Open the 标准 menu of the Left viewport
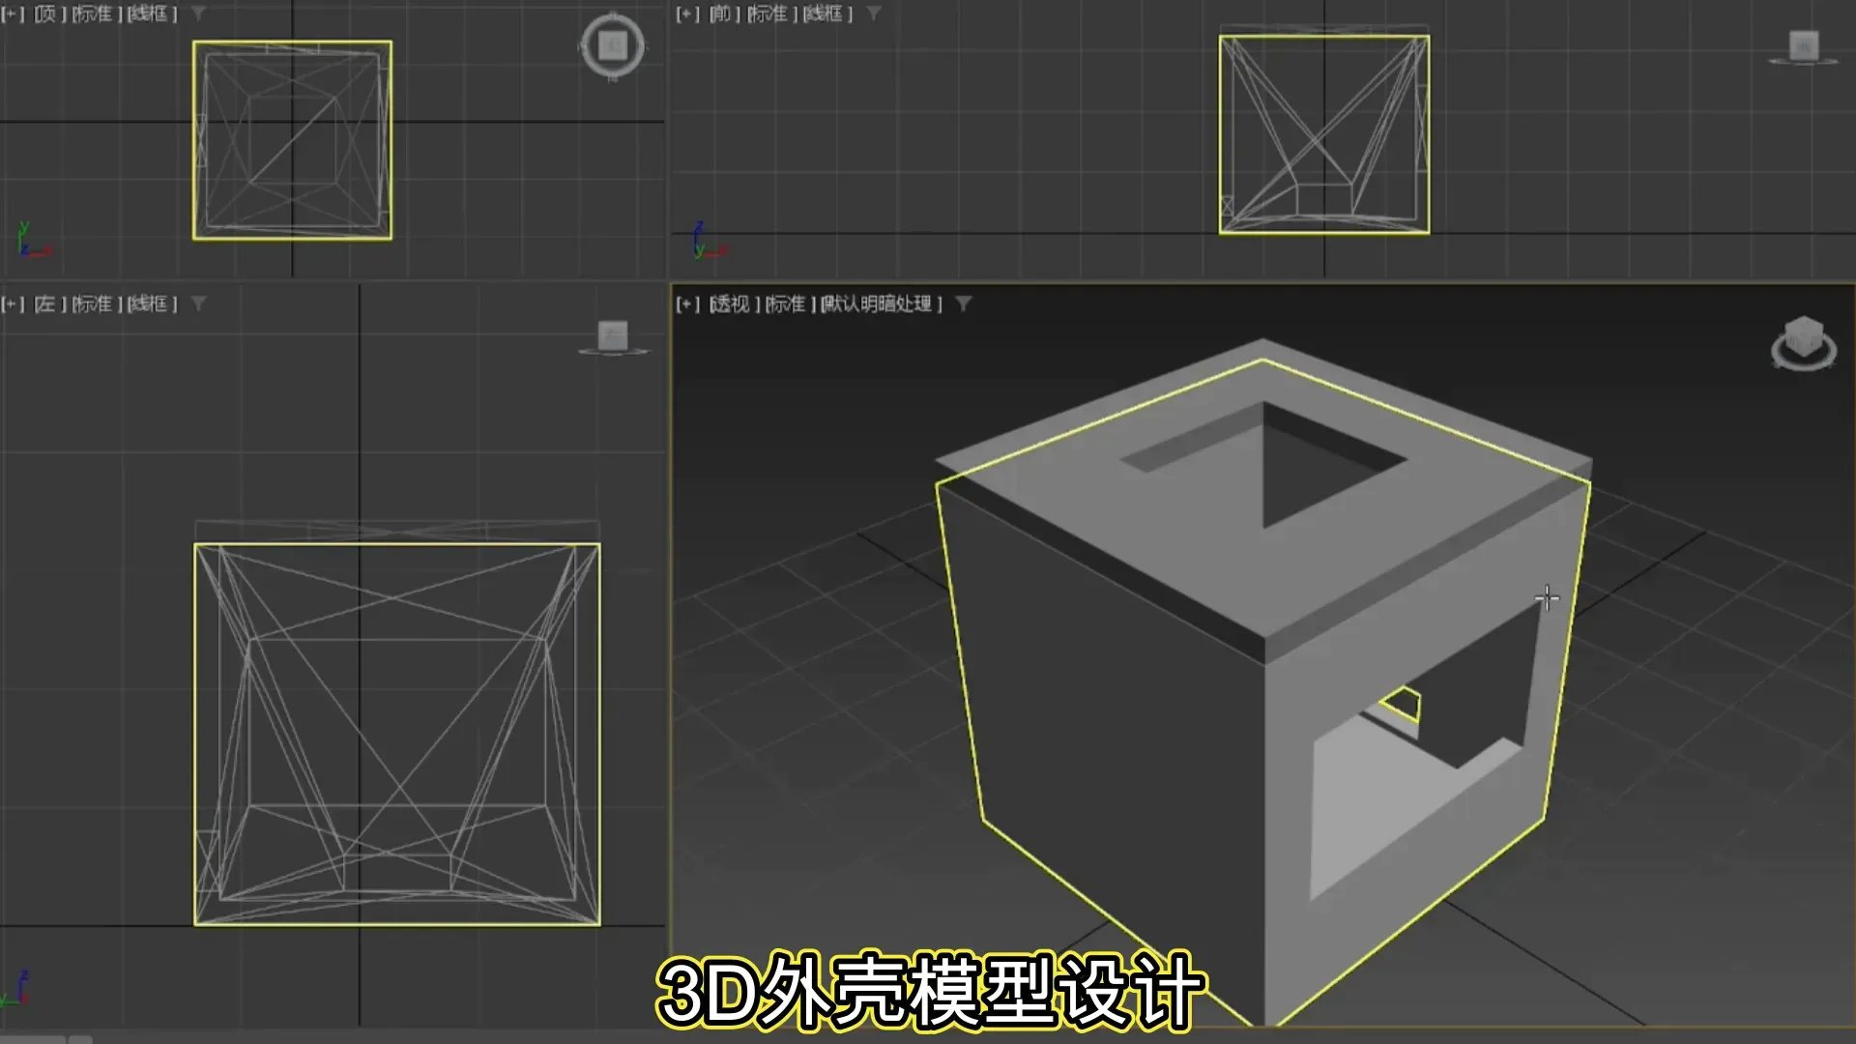Screen dimensions: 1856x1044 pyautogui.click(x=94, y=304)
